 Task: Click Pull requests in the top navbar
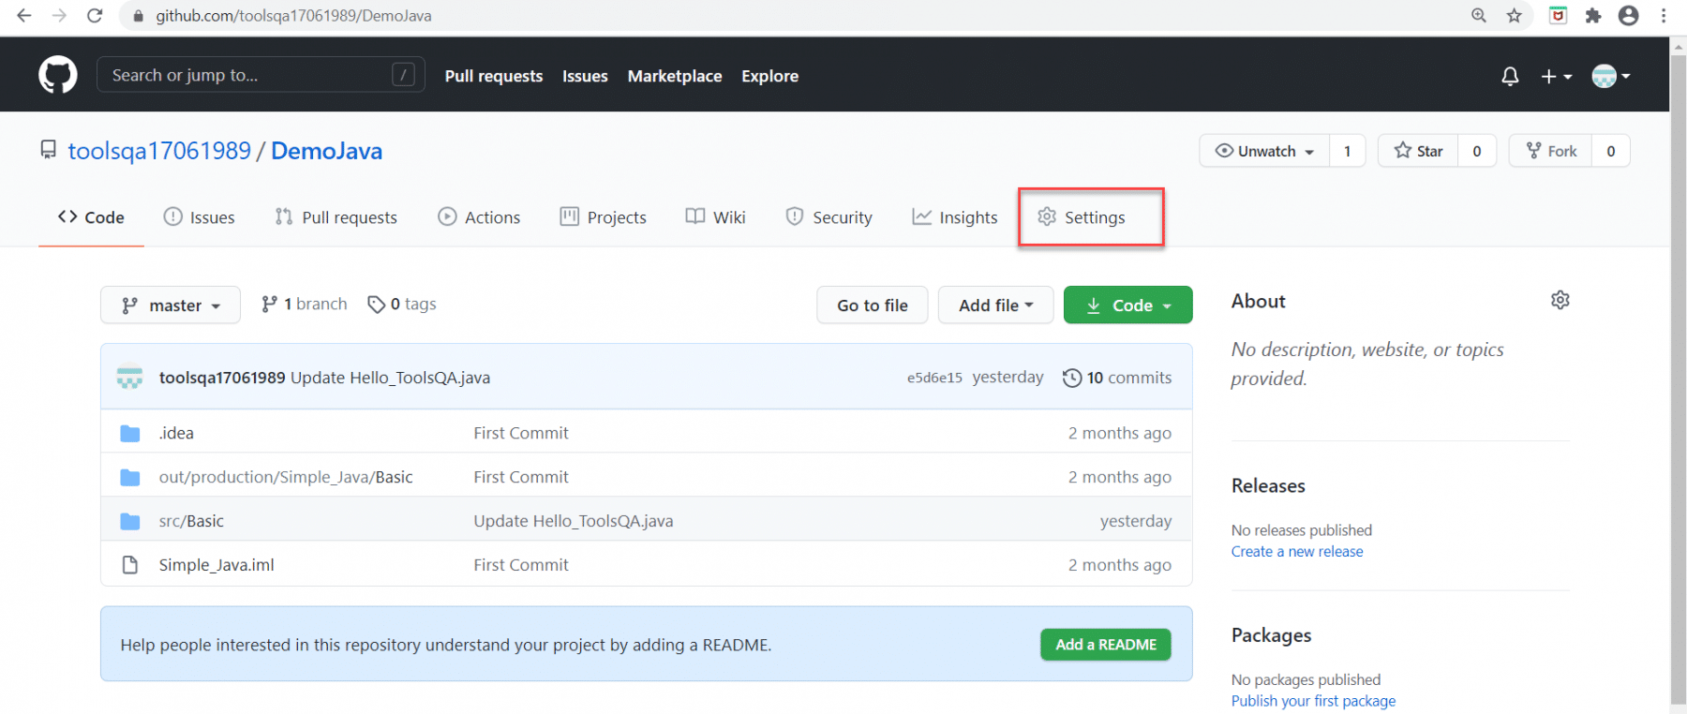tap(494, 76)
